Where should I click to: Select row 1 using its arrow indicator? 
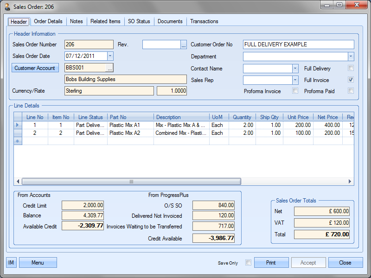point(18,125)
